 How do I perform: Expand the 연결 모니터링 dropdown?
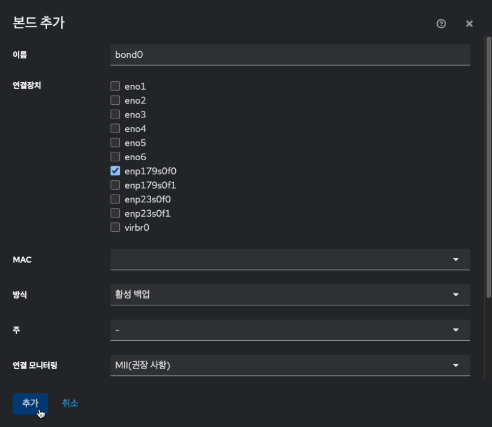tap(290, 365)
